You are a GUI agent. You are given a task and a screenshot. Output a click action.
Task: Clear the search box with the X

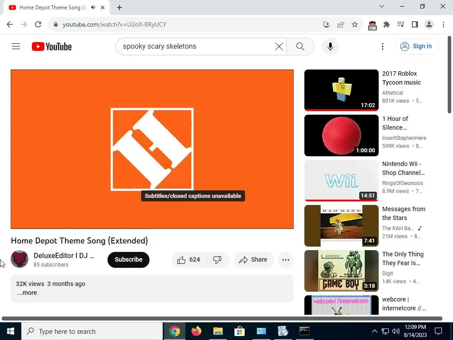coord(279,46)
